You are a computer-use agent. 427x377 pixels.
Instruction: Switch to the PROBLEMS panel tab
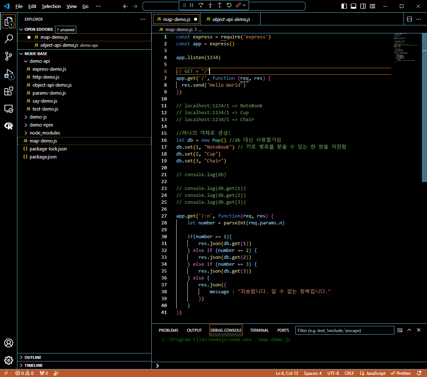[x=168, y=330]
